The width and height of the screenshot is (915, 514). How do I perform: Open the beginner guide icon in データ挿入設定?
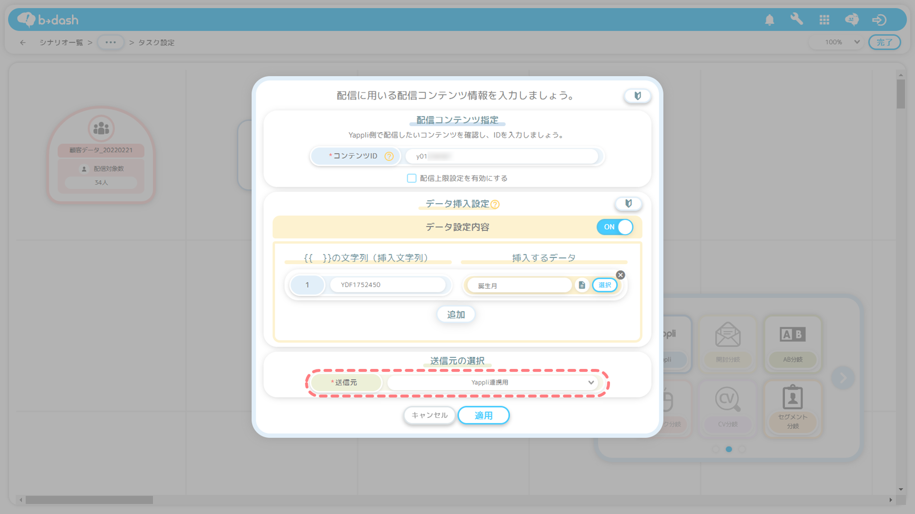[628, 204]
